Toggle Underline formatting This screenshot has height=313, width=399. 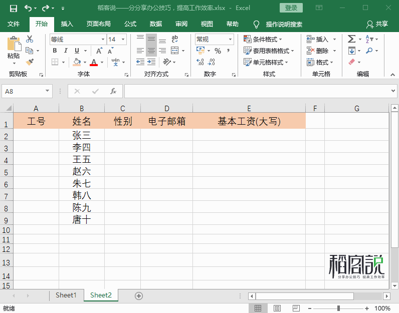pyautogui.click(x=77, y=51)
